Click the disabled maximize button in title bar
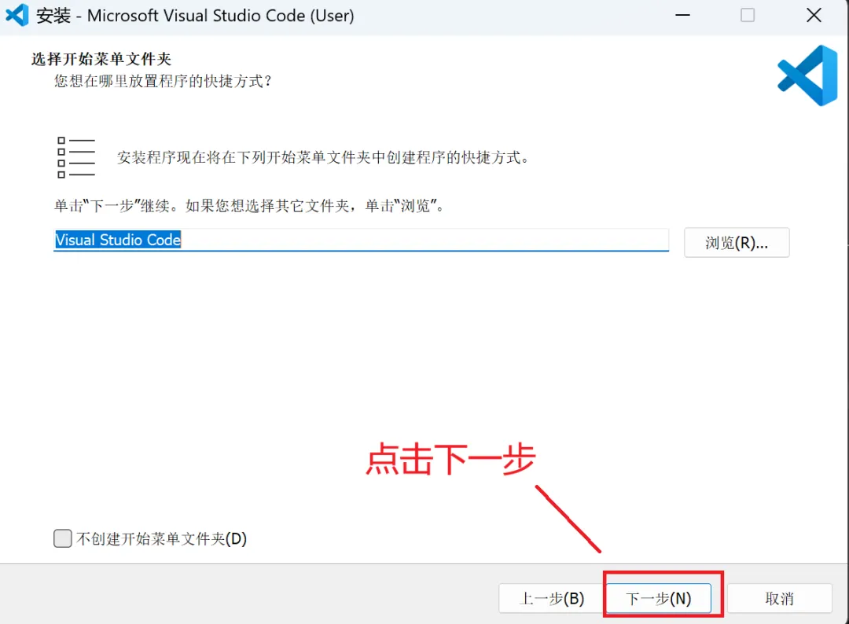 748,15
